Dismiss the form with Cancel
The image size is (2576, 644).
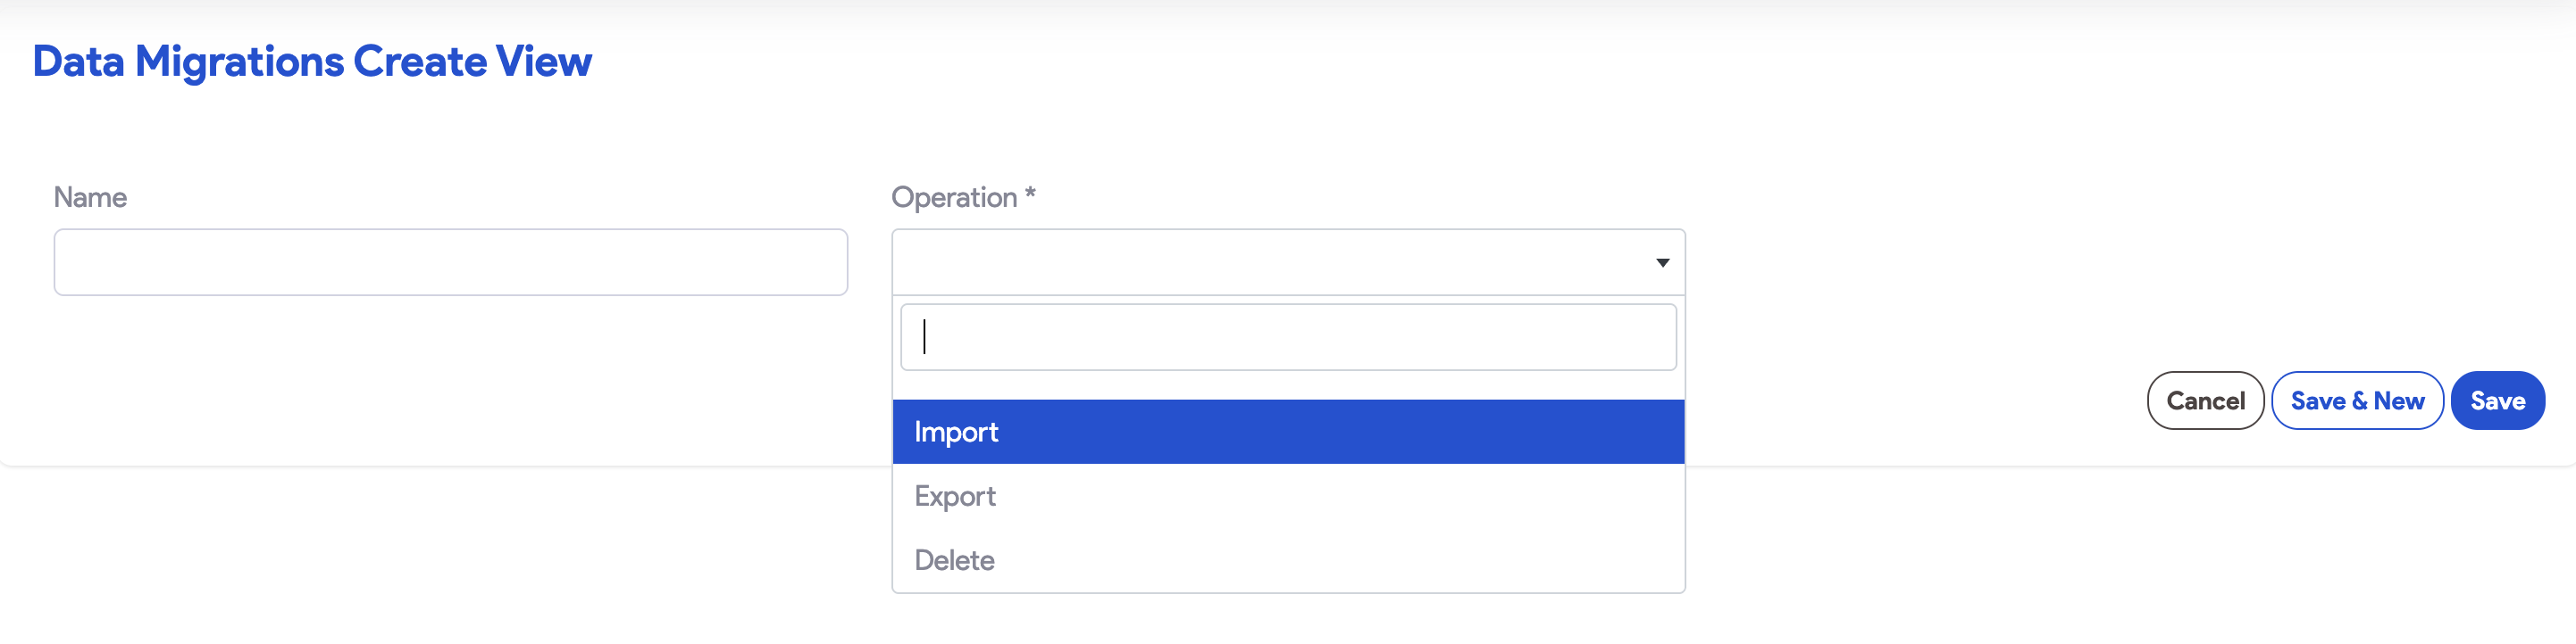2205,400
